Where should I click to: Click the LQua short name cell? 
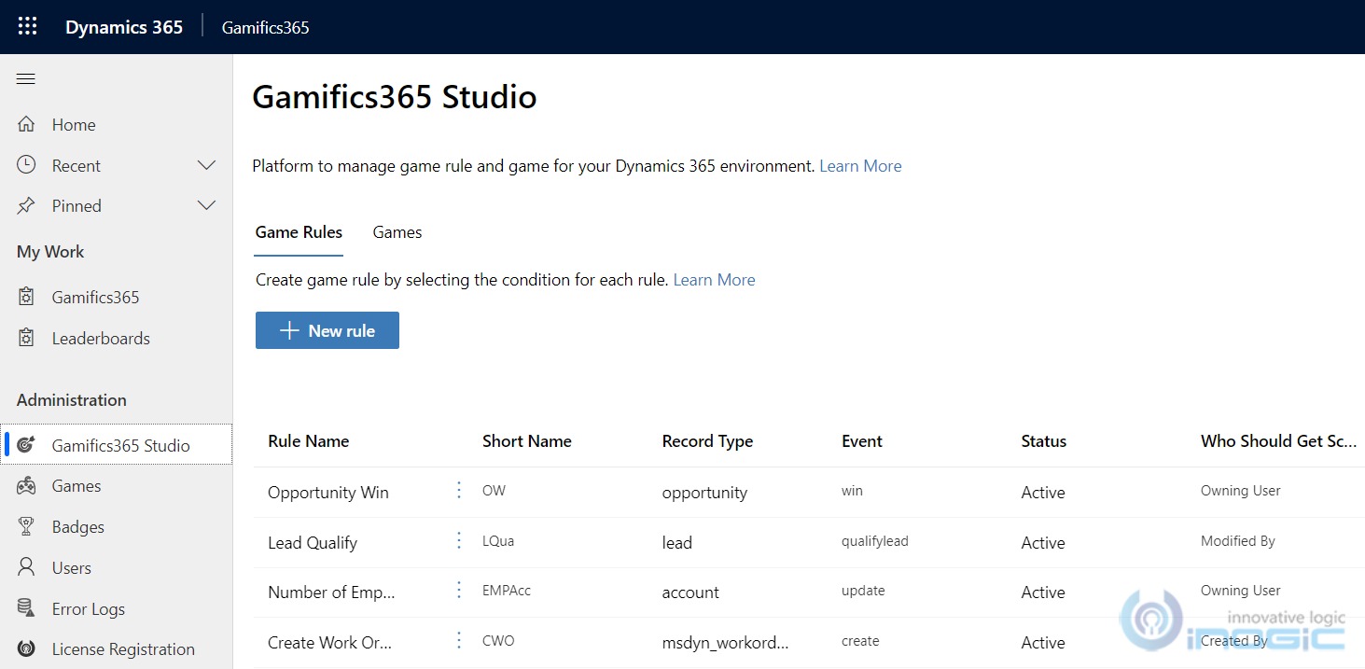tap(498, 541)
